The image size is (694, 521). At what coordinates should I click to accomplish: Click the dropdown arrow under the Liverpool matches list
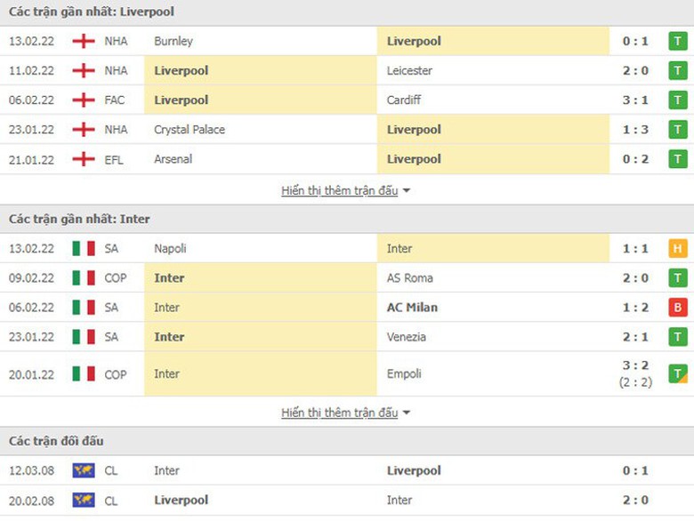tap(407, 191)
